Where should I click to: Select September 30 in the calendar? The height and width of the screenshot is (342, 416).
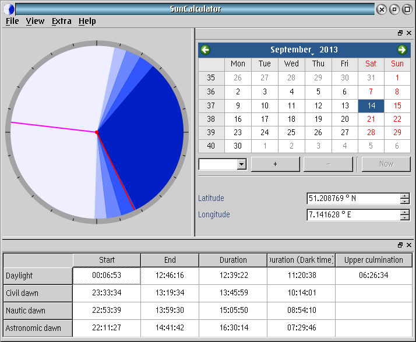pyautogui.click(x=238, y=146)
